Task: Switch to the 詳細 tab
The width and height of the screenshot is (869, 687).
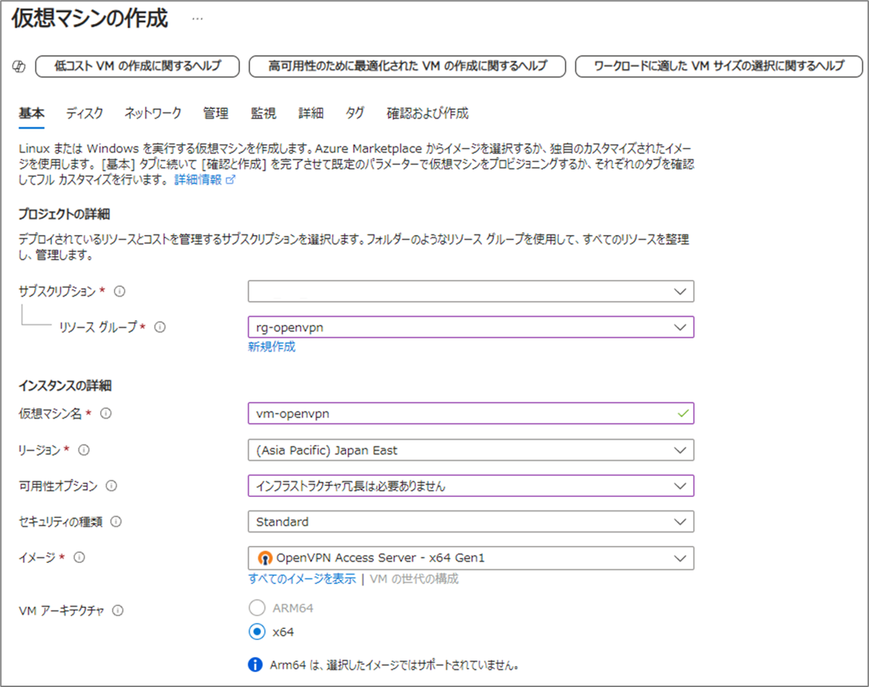Action: tap(311, 113)
